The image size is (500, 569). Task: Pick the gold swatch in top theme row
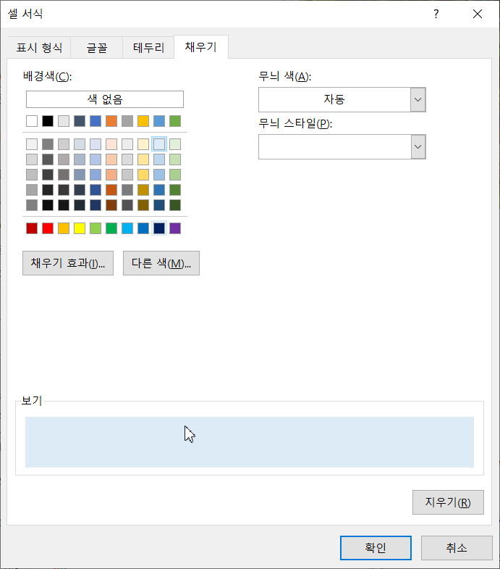pos(143,121)
